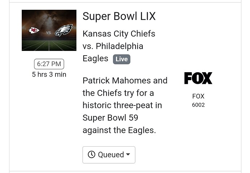Click the FOX channel name label

coord(198,96)
